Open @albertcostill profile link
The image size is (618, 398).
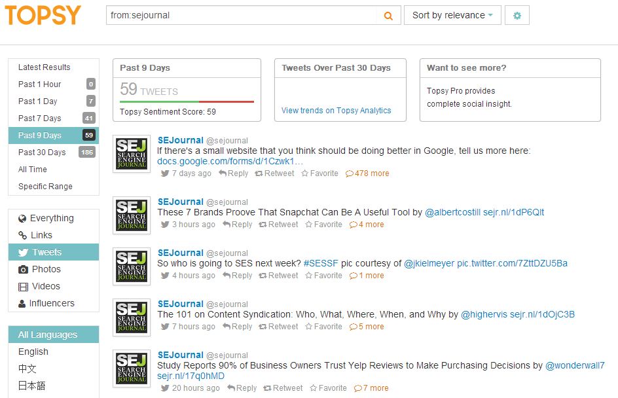[452, 212]
